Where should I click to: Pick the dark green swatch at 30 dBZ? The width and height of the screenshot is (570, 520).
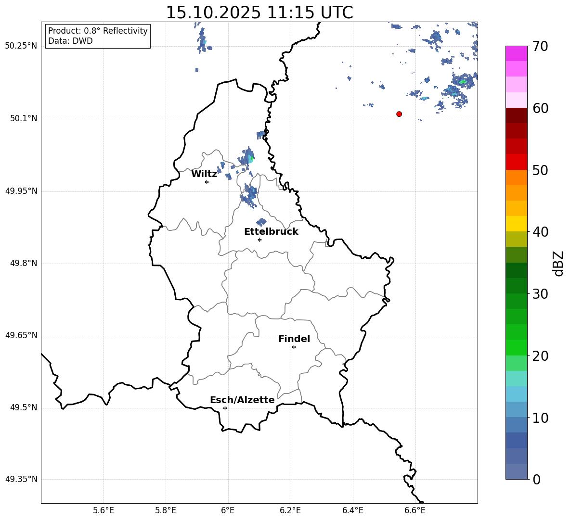516,286
